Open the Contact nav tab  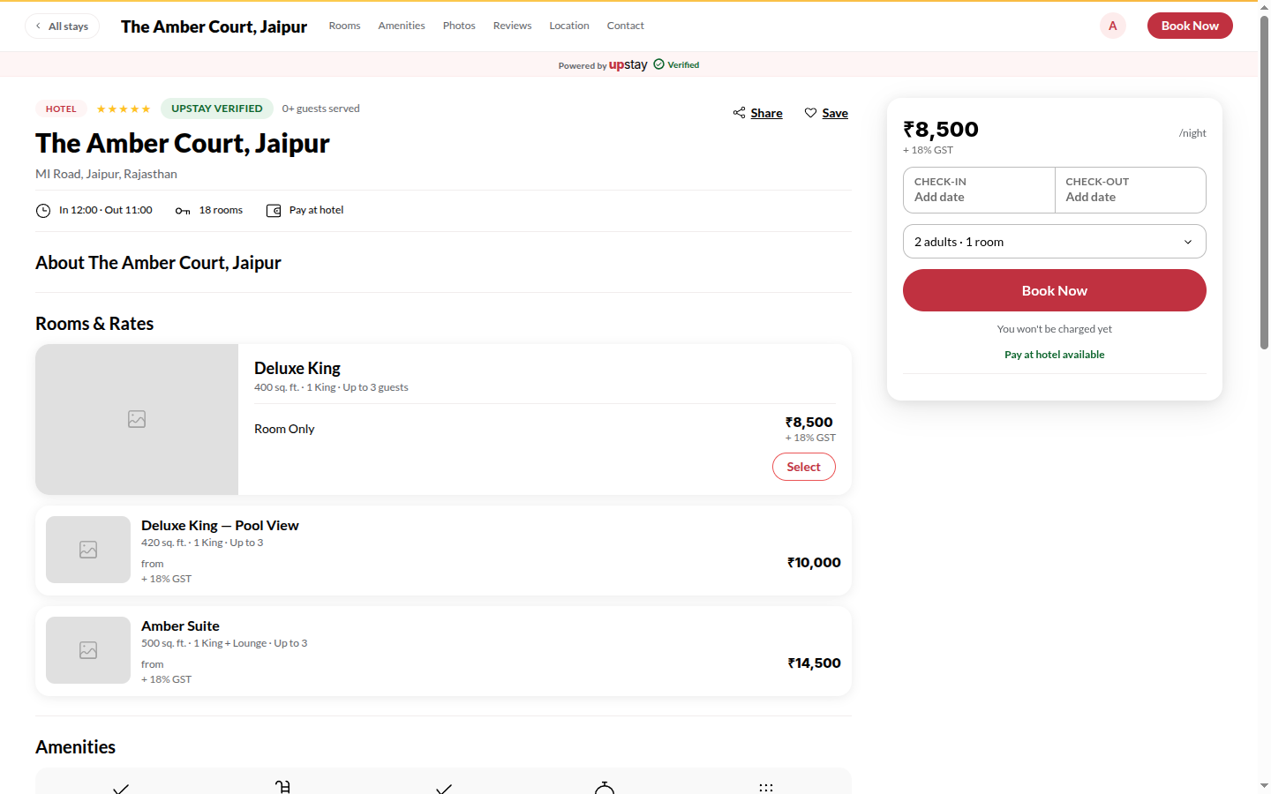626,26
